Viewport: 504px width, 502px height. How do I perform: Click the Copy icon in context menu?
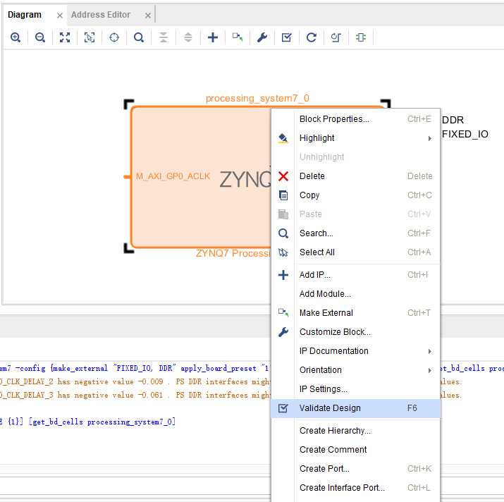pyautogui.click(x=283, y=195)
